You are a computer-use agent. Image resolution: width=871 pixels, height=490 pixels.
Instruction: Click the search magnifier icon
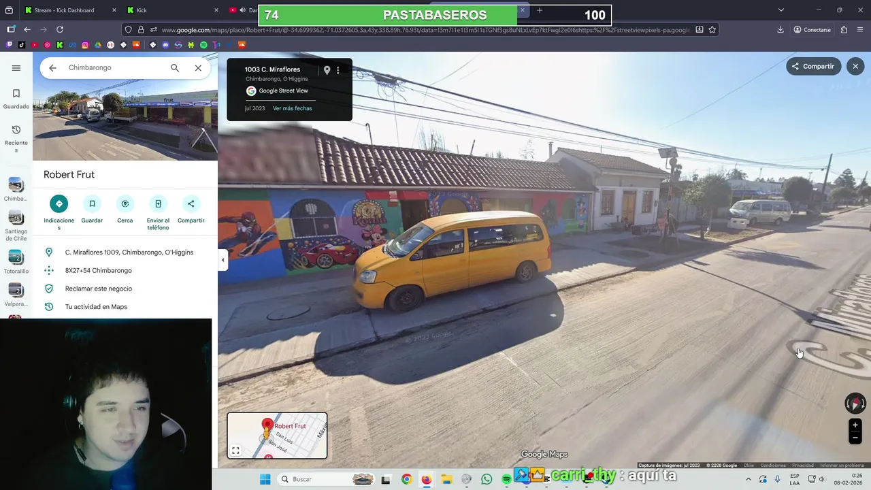(x=175, y=68)
